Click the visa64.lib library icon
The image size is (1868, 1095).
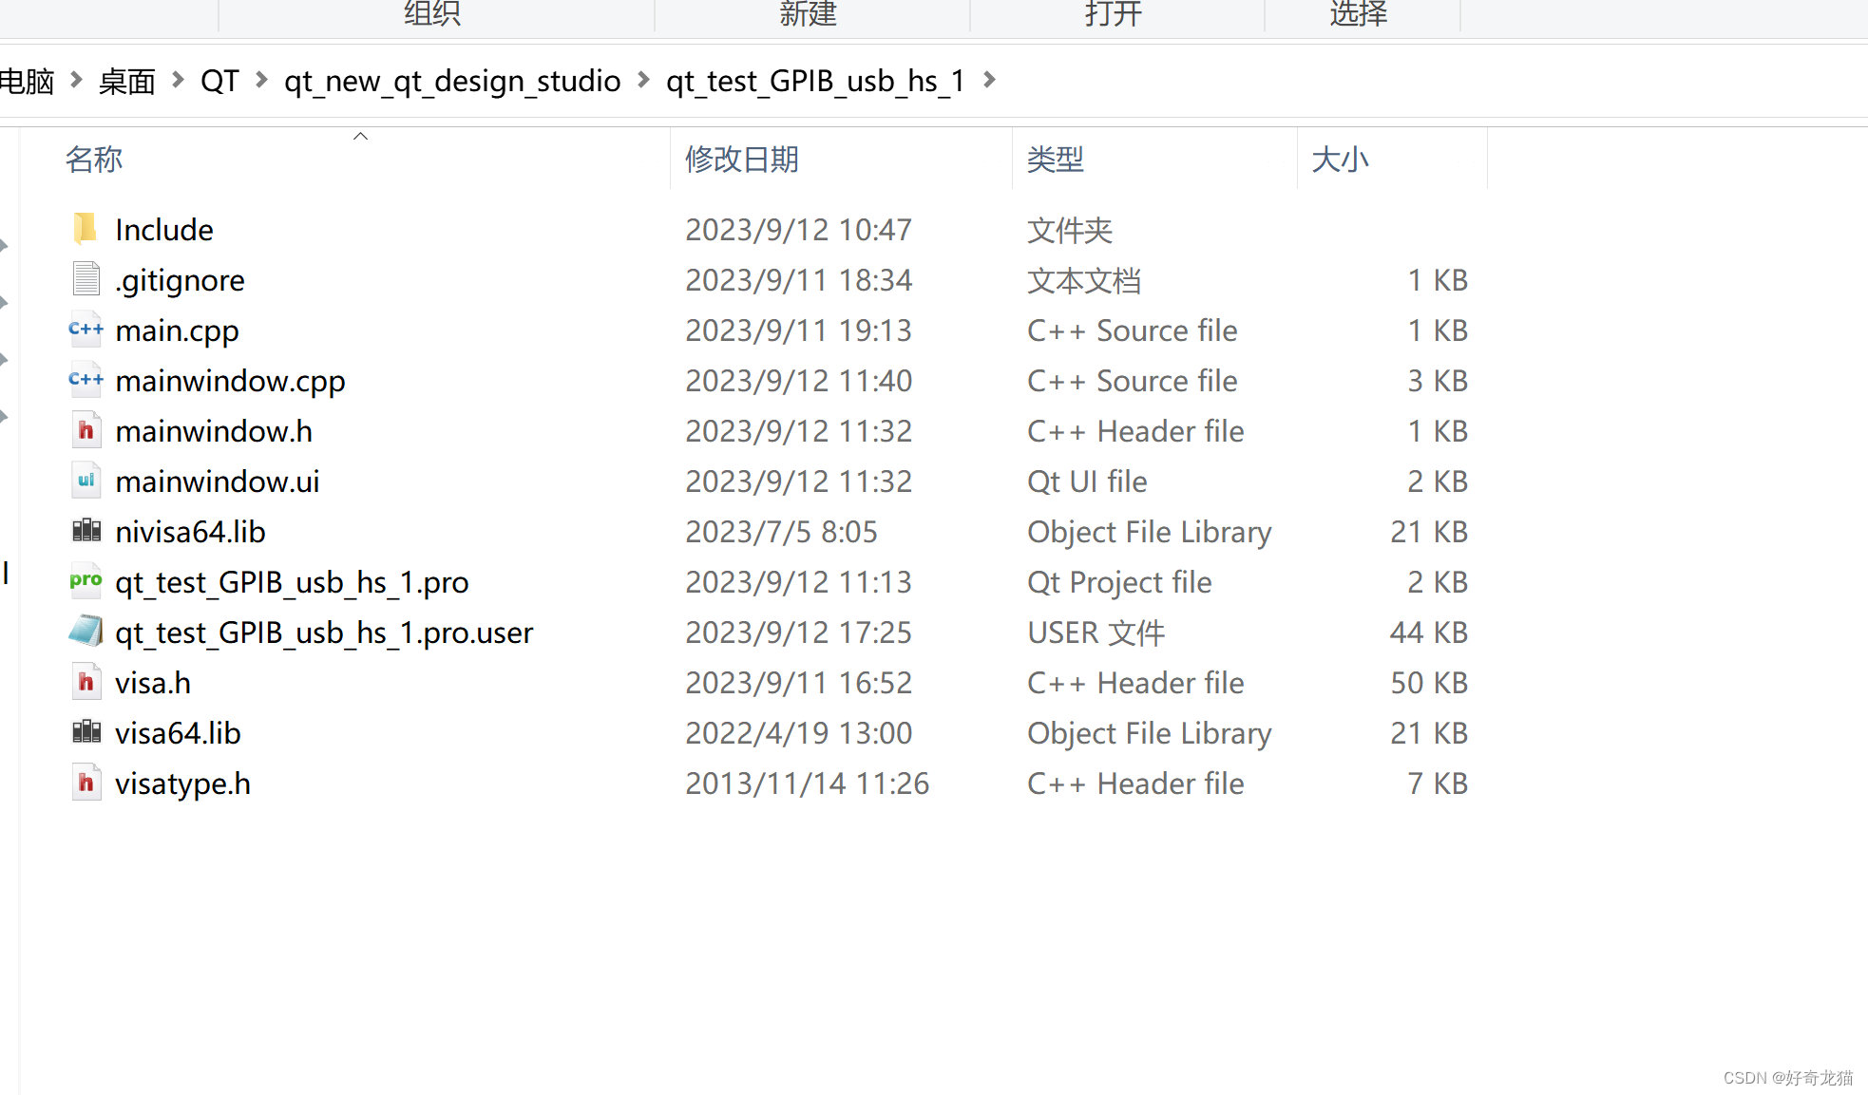tap(86, 732)
